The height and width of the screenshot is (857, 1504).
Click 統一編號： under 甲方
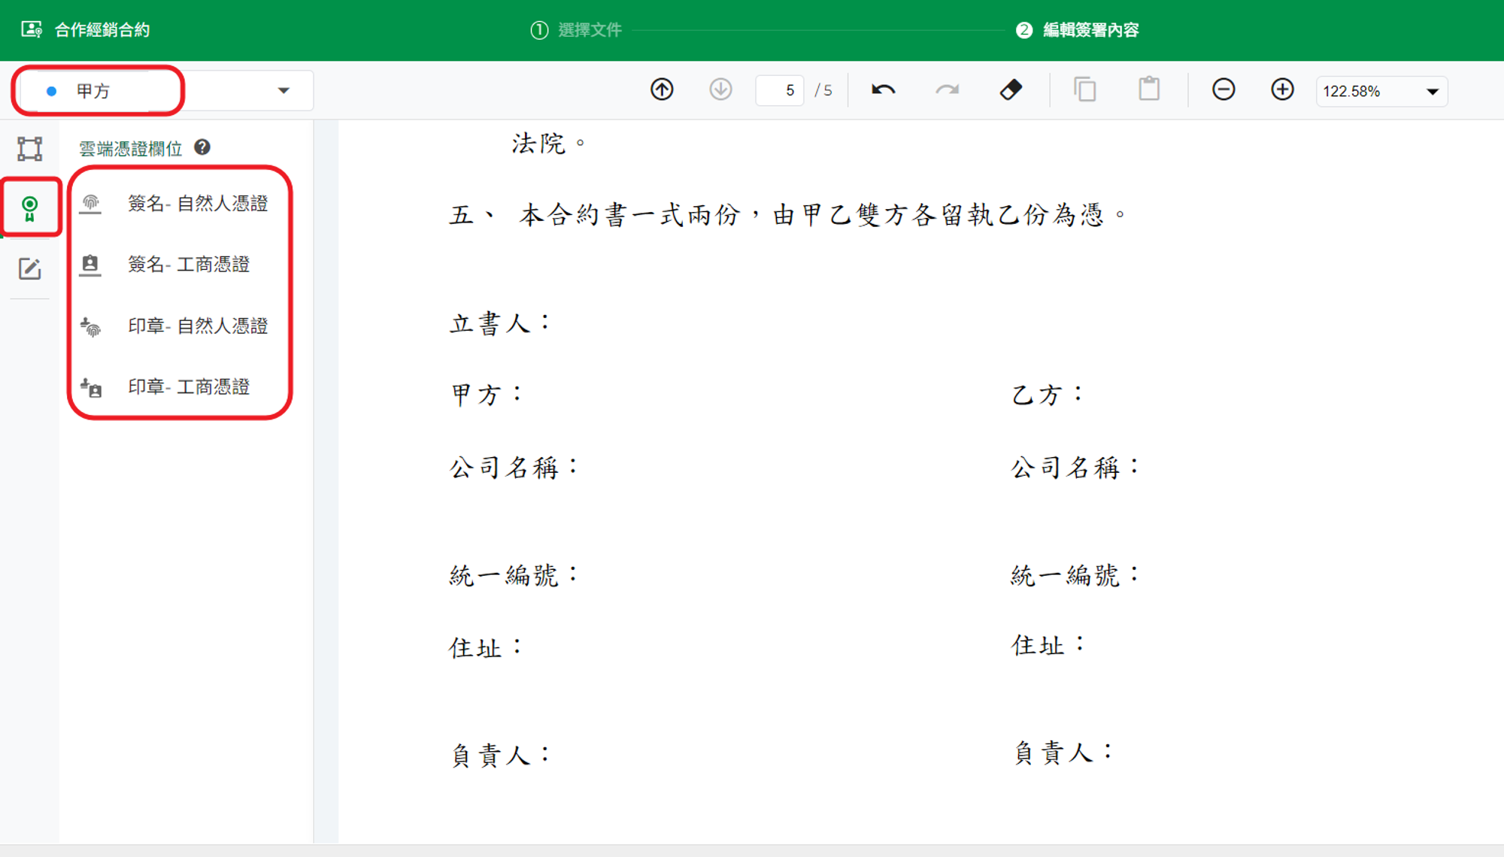click(515, 576)
